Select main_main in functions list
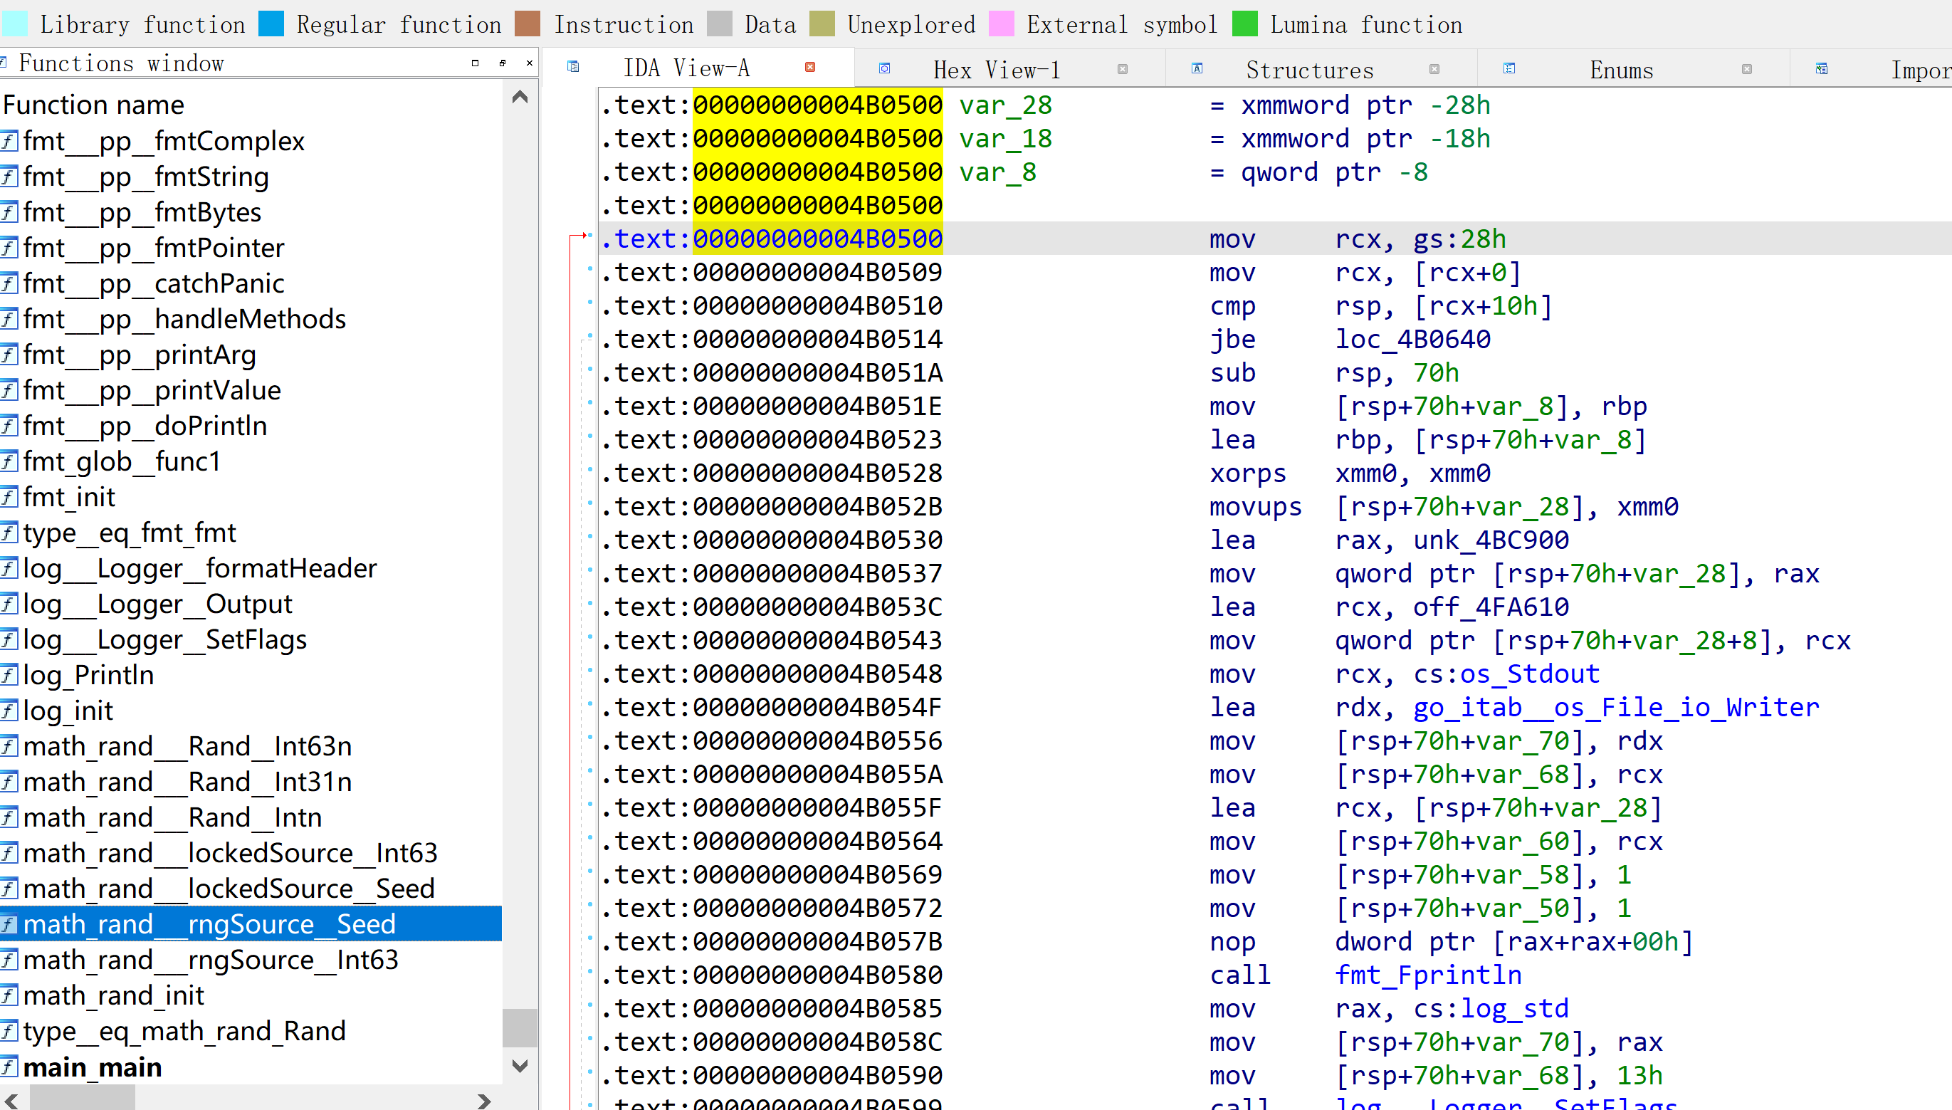Image resolution: width=1952 pixels, height=1110 pixels. [x=251, y=1067]
